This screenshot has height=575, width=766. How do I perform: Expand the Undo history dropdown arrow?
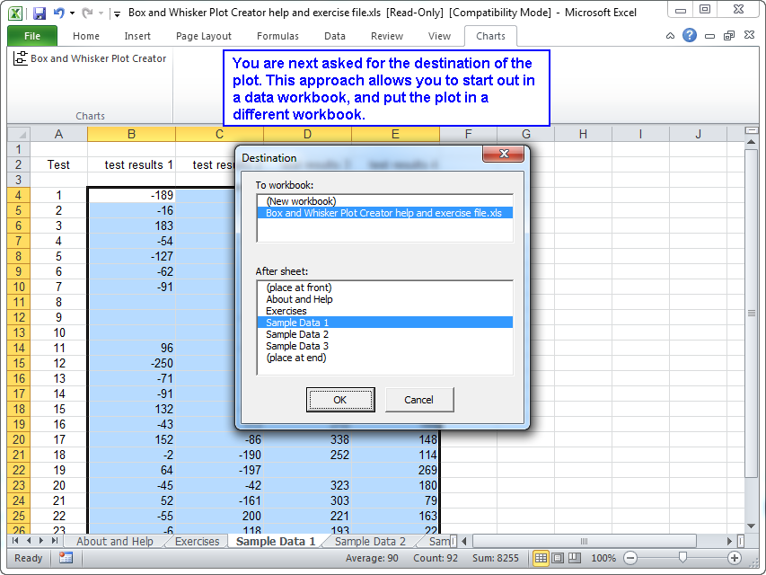coord(72,13)
